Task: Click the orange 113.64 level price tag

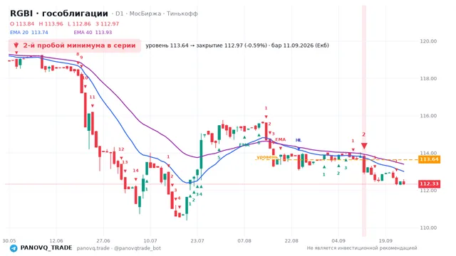Action: tap(429, 159)
